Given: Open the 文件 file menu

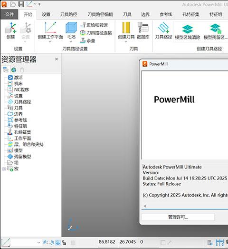Looking at the screenshot, I should pos(9,14).
